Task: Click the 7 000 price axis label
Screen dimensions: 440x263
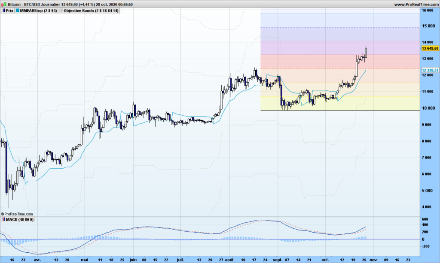Action: click(427, 158)
